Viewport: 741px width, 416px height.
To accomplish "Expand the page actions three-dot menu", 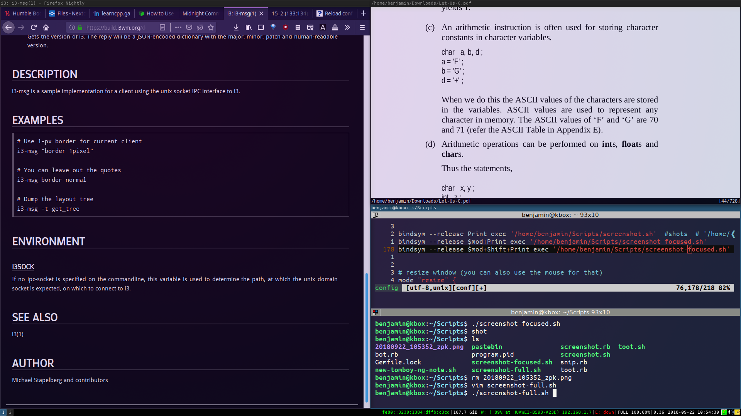I will click(178, 27).
